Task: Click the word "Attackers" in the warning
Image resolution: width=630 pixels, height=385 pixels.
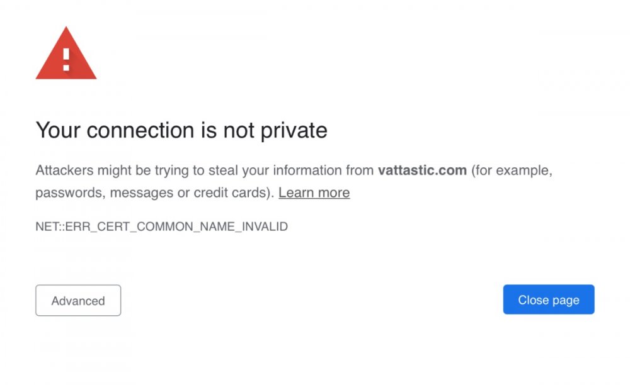Action: pyautogui.click(x=64, y=170)
